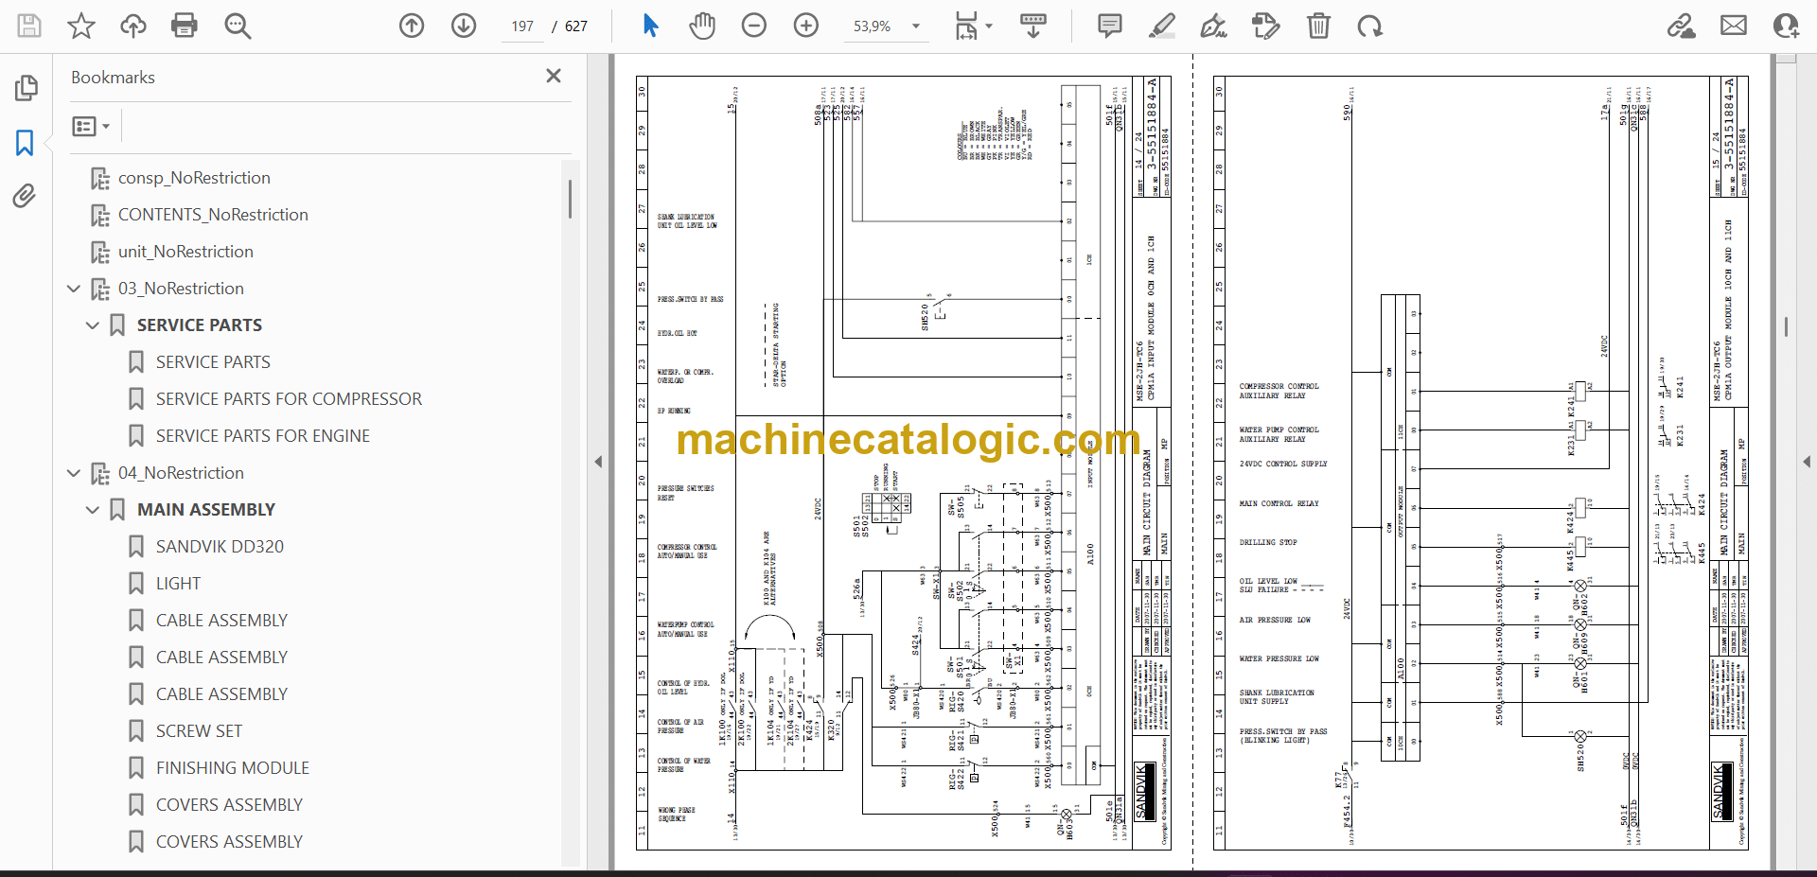The image size is (1817, 877).
Task: Toggle the Attachments paperclip panel
Action: coord(26,196)
